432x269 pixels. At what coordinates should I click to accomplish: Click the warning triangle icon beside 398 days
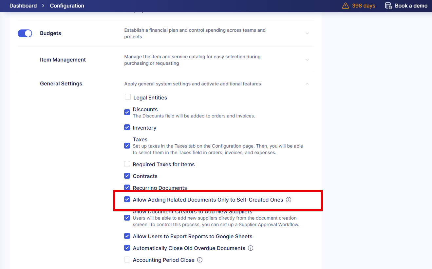coord(346,6)
